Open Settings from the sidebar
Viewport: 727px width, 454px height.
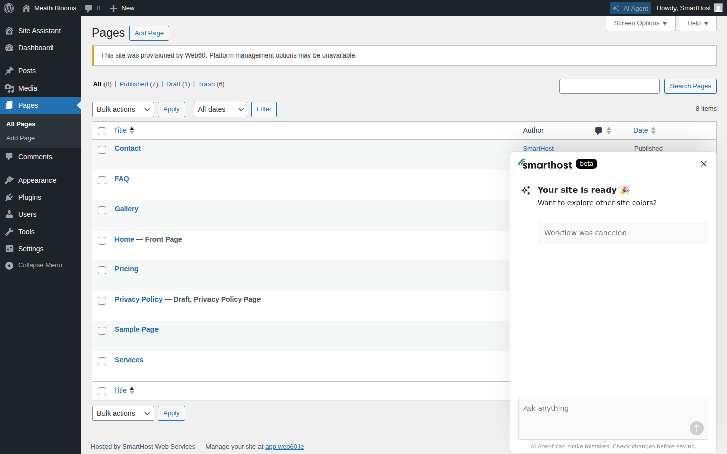coord(30,248)
